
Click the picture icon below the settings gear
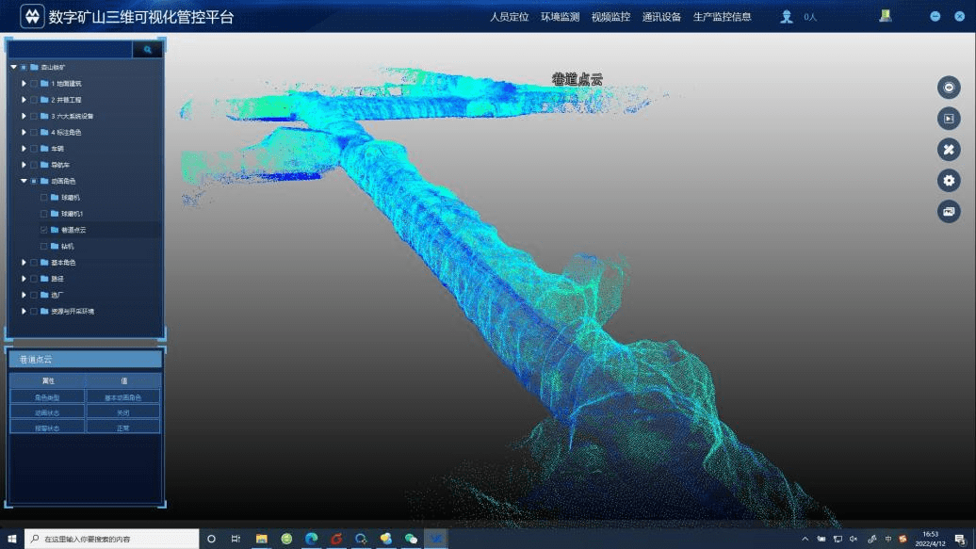[949, 211]
